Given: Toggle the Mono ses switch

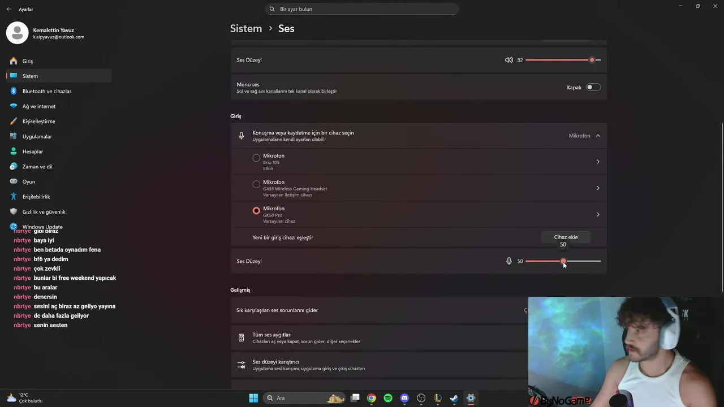Looking at the screenshot, I should (593, 88).
